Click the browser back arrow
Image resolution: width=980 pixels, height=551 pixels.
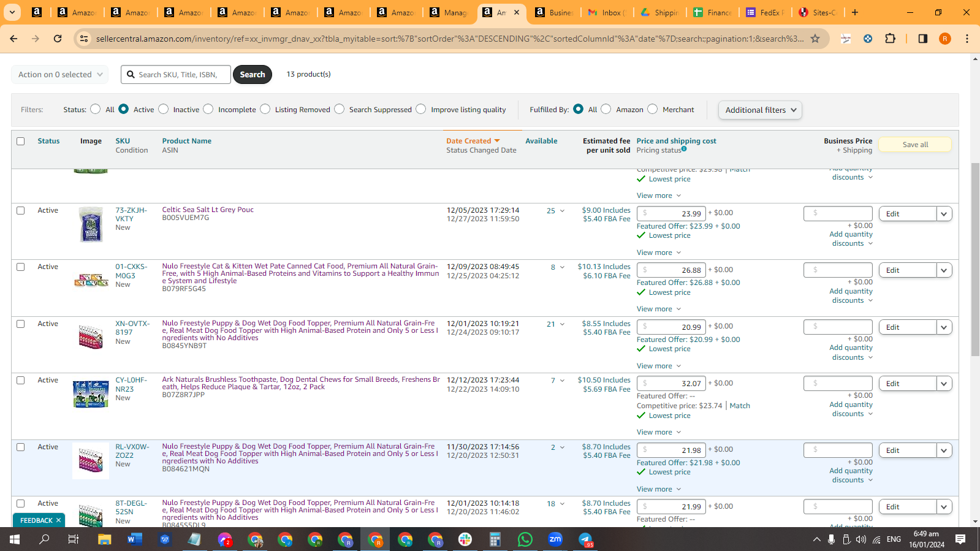point(13,39)
